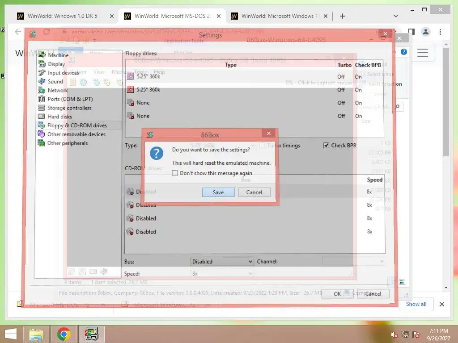458x343 pixels.
Task: Open the WinWorld page hamburger menu
Action: 422,53
